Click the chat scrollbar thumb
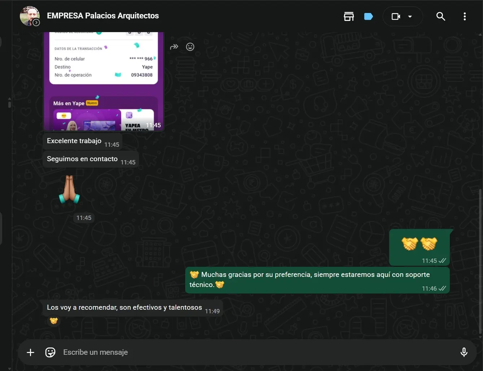This screenshot has height=371, width=483. click(480, 261)
